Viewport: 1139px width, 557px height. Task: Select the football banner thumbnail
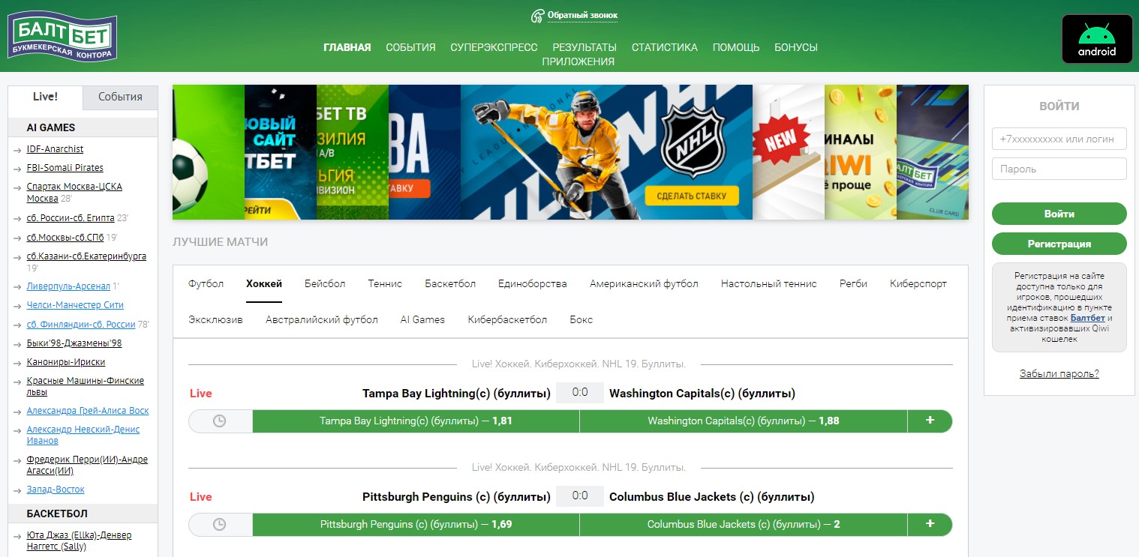(x=209, y=152)
